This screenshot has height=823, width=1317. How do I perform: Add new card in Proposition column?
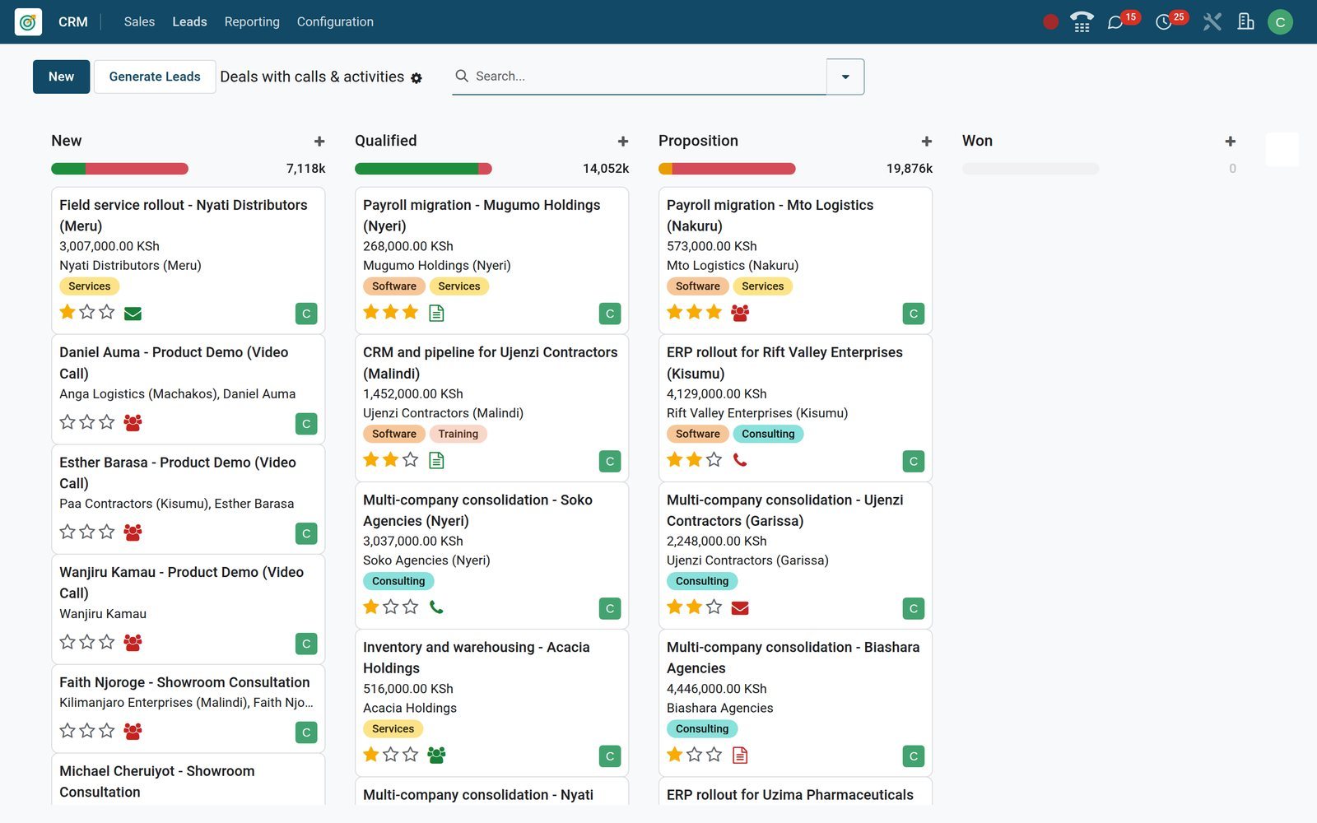(x=927, y=142)
